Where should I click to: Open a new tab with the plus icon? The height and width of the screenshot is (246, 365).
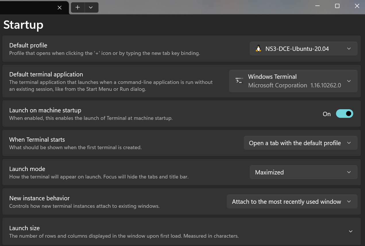(x=78, y=7)
